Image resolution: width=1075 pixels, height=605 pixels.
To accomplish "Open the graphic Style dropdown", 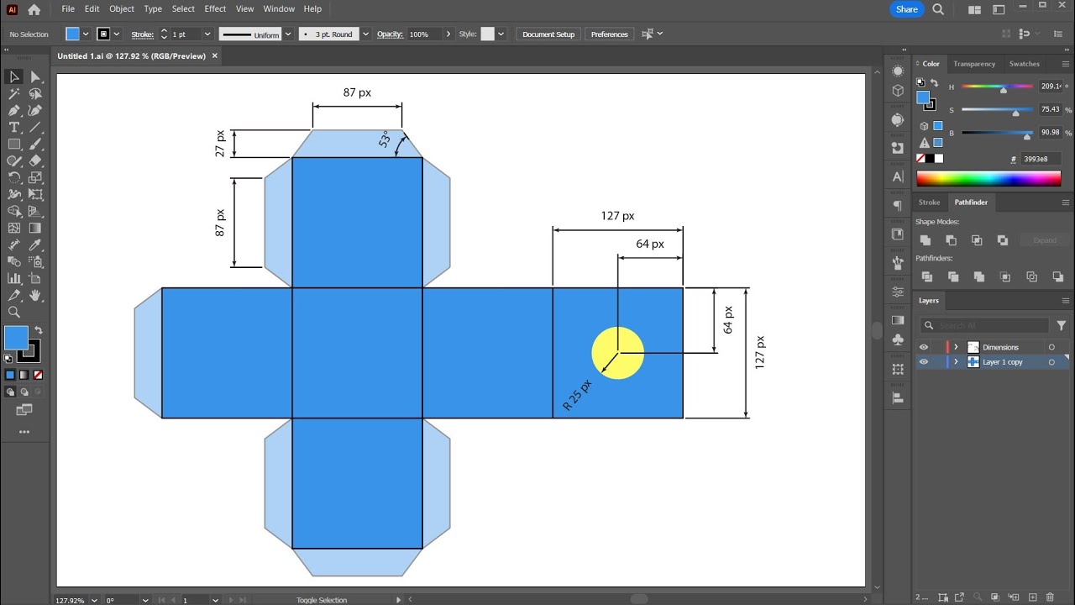I will (501, 34).
